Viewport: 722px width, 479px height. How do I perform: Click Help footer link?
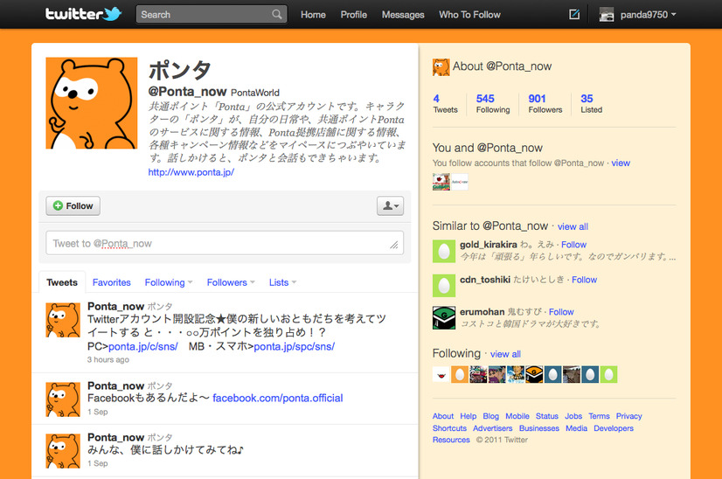469,416
